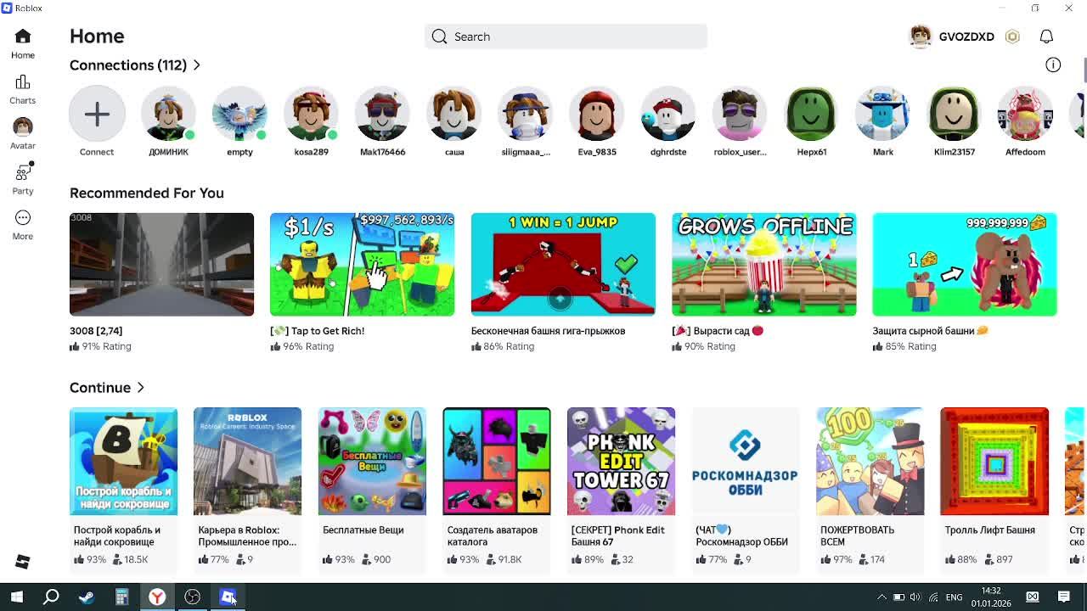
Task: Click the Roblox Studio icon at sidebar bottom
Action: tap(23, 562)
